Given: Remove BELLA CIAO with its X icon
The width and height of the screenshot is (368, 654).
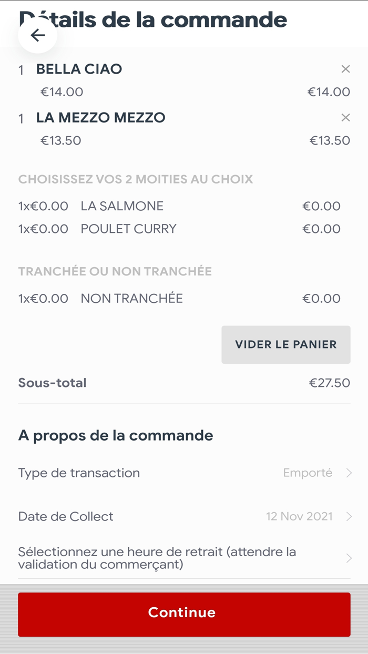Looking at the screenshot, I should [x=345, y=69].
